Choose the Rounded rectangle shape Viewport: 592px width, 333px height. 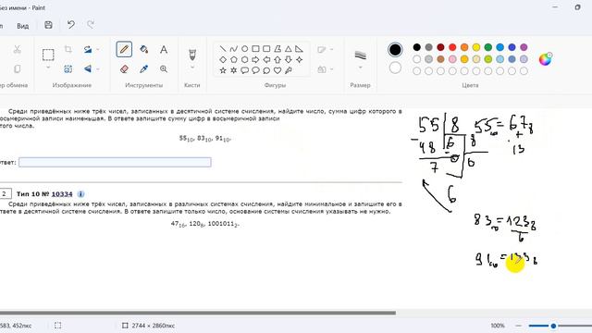coord(266,49)
